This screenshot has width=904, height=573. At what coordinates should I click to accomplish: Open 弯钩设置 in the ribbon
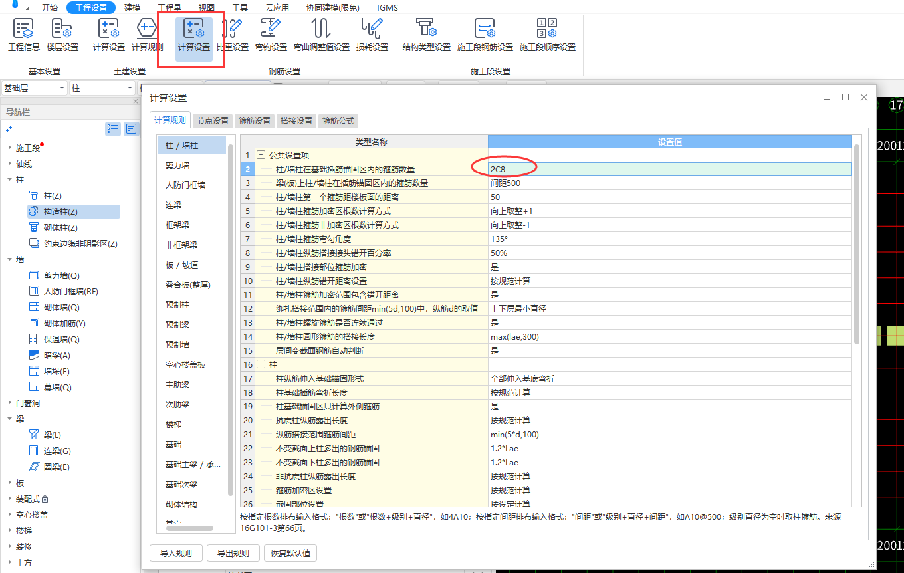point(271,35)
